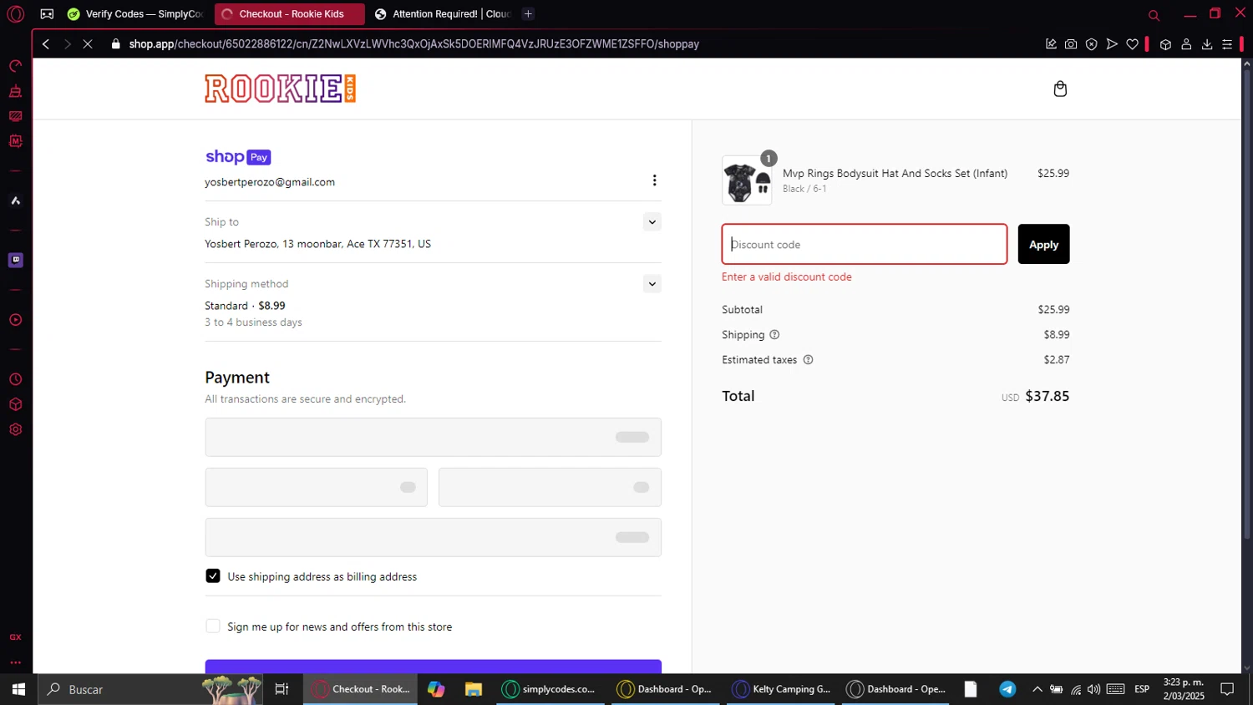Screen dimensions: 1253x705
Task: Click the reload/stop loading button
Action: [88, 44]
